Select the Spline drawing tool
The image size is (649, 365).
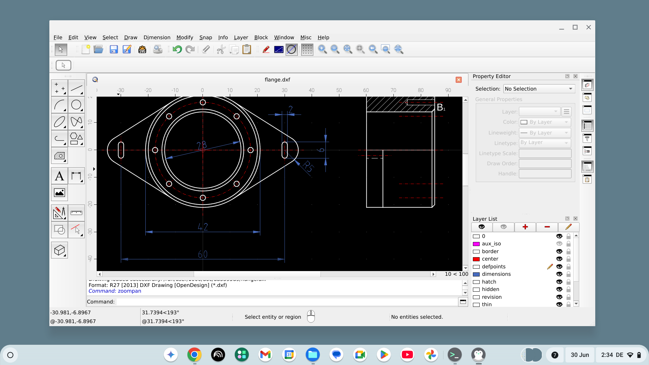tap(76, 122)
